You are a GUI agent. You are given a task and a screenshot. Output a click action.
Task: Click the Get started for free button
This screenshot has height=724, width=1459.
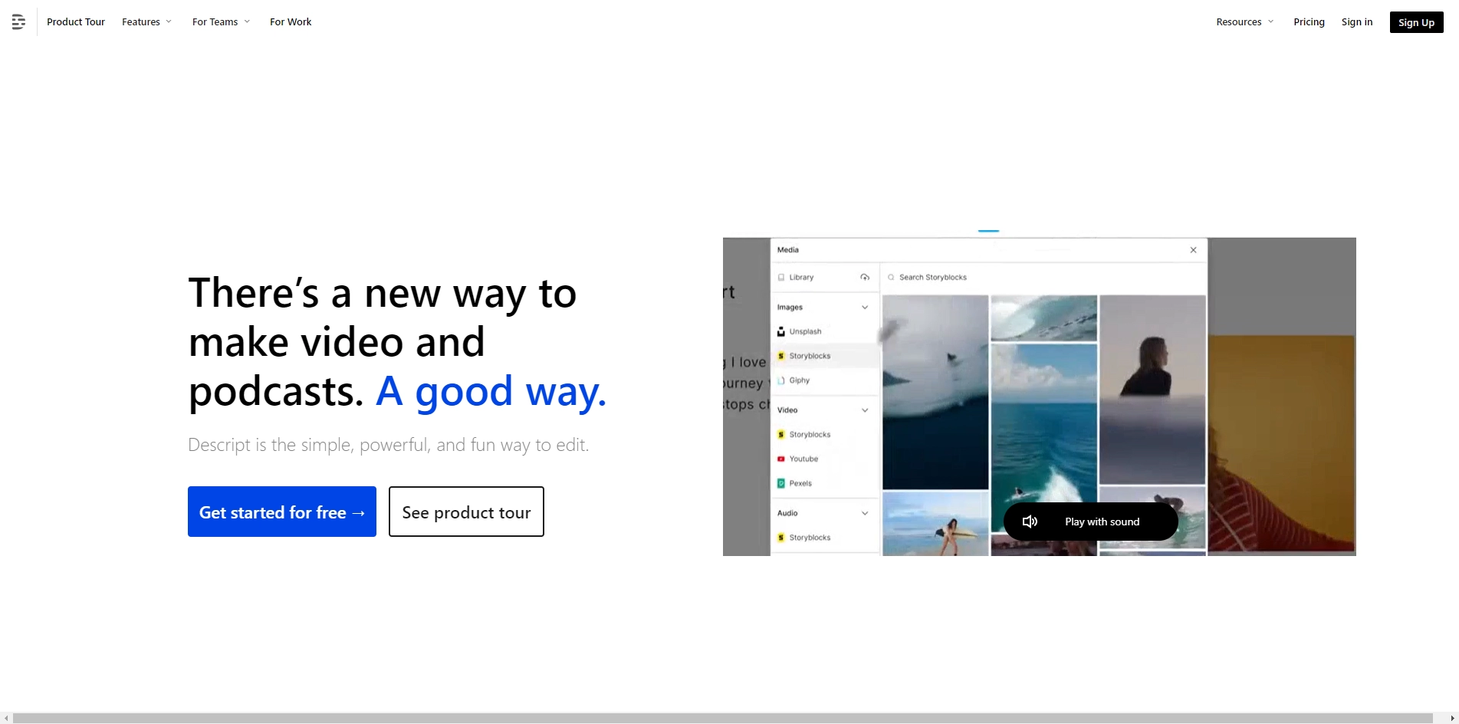(x=281, y=512)
